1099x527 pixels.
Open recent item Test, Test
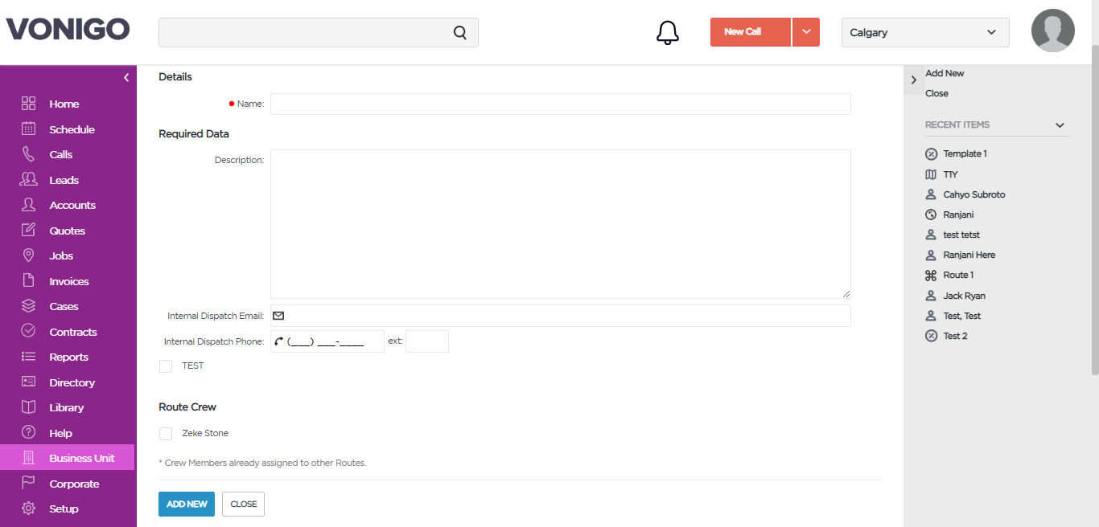point(961,316)
